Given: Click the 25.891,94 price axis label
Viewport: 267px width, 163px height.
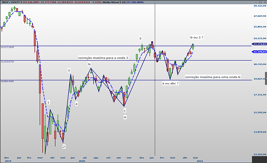Looking at the screenshot, I should [260, 27].
